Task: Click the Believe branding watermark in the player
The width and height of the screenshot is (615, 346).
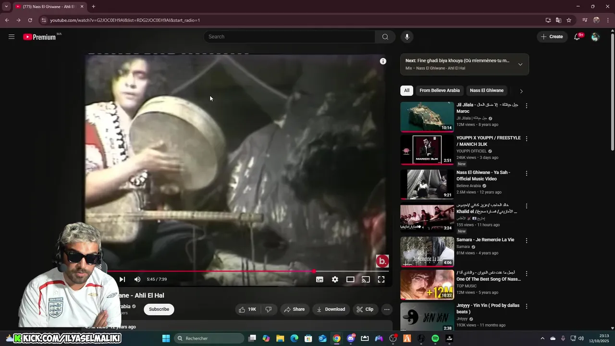Action: point(382,261)
